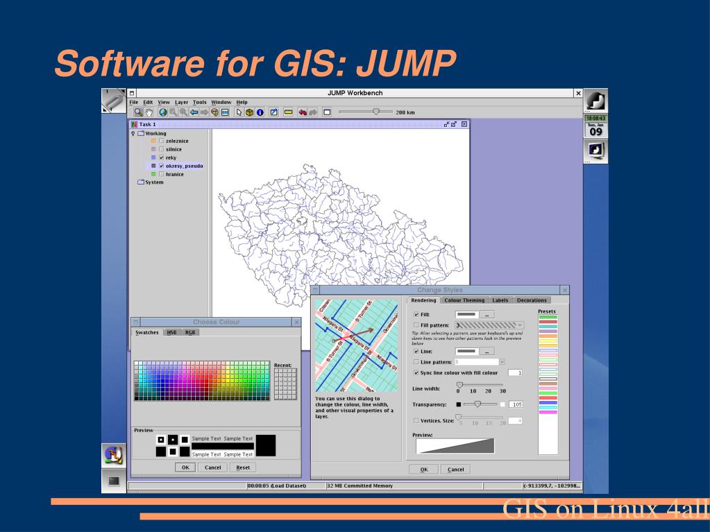The height and width of the screenshot is (532, 710).
Task: Open the Help menu
Action: pyautogui.click(x=242, y=102)
